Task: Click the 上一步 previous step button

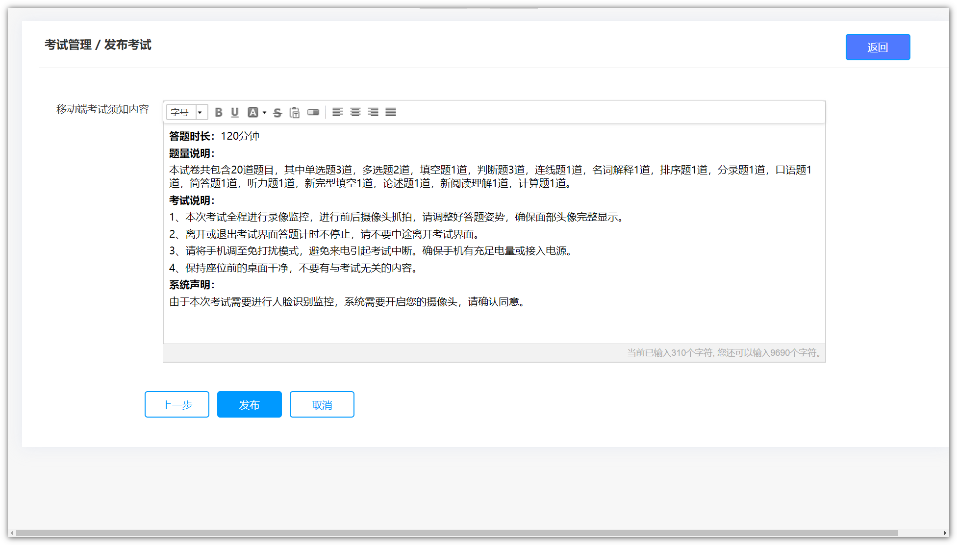Action: tap(177, 405)
